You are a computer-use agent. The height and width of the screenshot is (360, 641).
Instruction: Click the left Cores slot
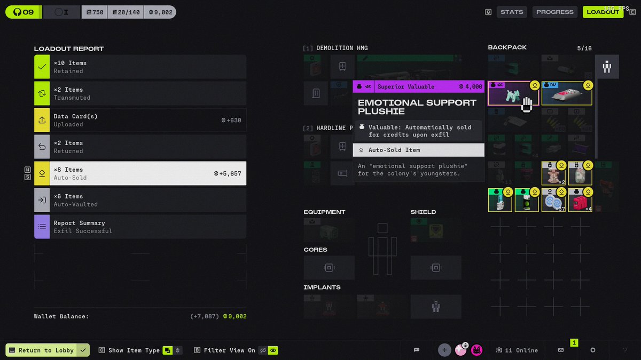click(329, 268)
